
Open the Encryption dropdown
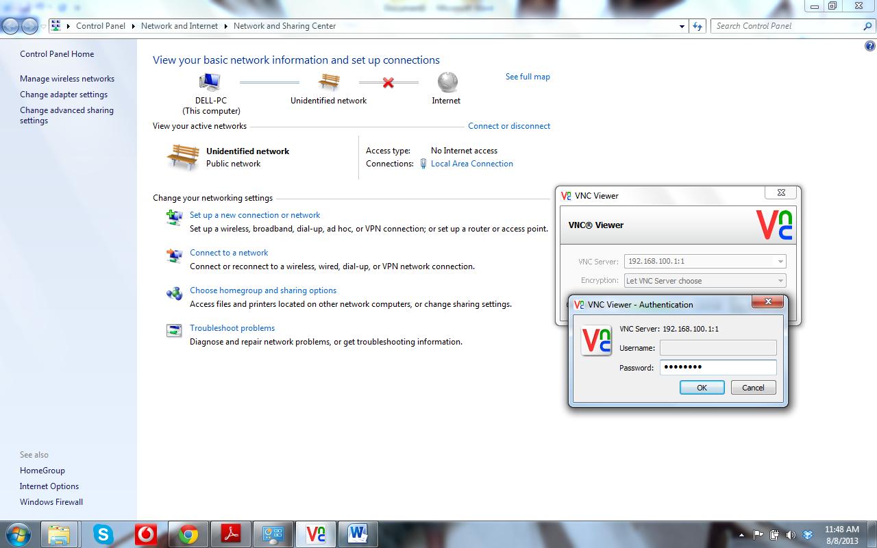[x=780, y=281]
